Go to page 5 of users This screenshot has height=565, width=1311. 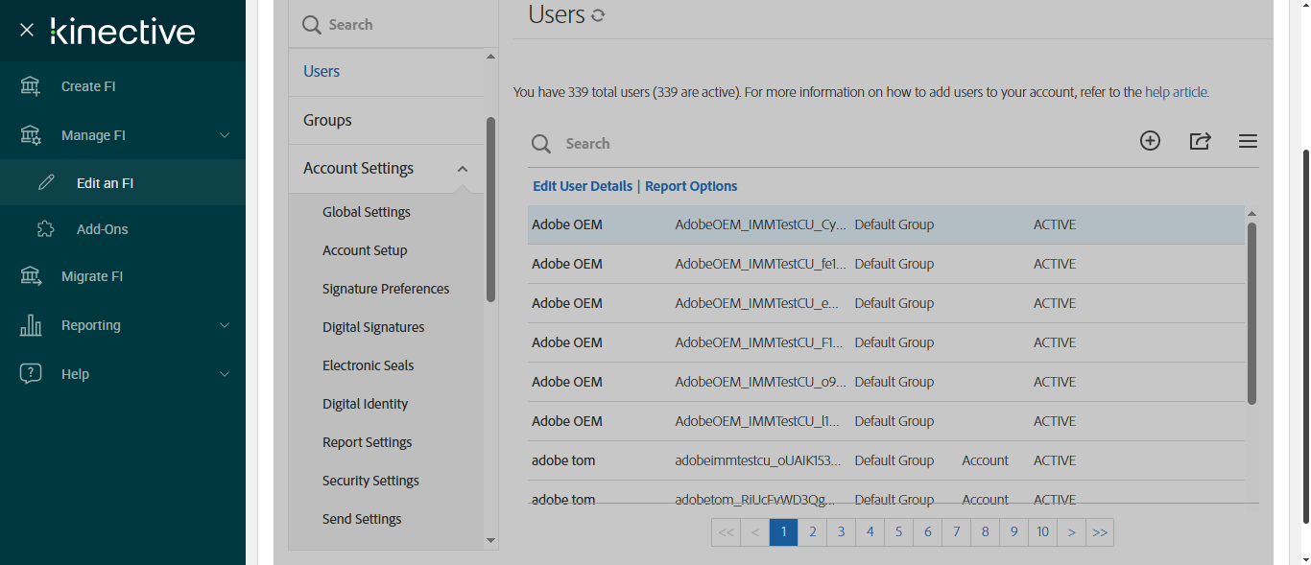point(898,531)
